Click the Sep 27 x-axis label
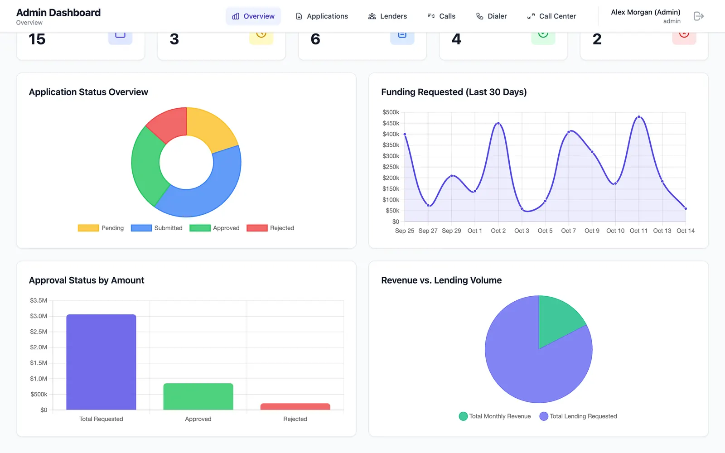The height and width of the screenshot is (453, 725). 428,231
